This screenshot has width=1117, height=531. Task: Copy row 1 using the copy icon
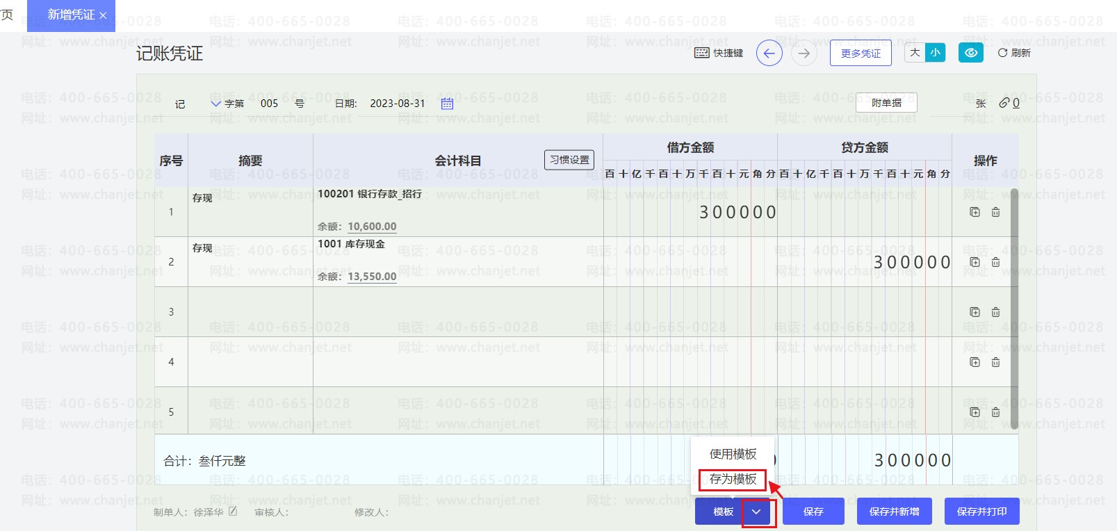coord(975,212)
